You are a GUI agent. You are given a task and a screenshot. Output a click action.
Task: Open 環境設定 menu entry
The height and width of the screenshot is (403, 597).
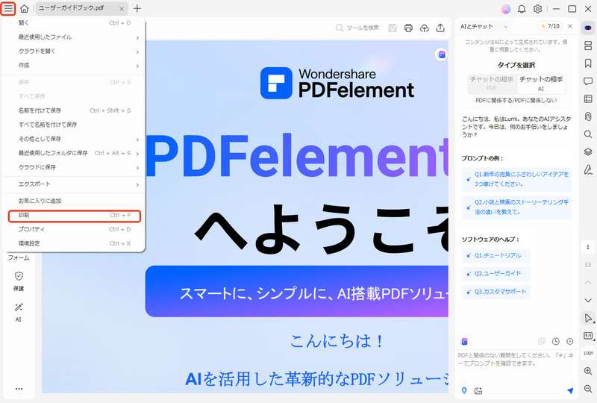pos(74,243)
